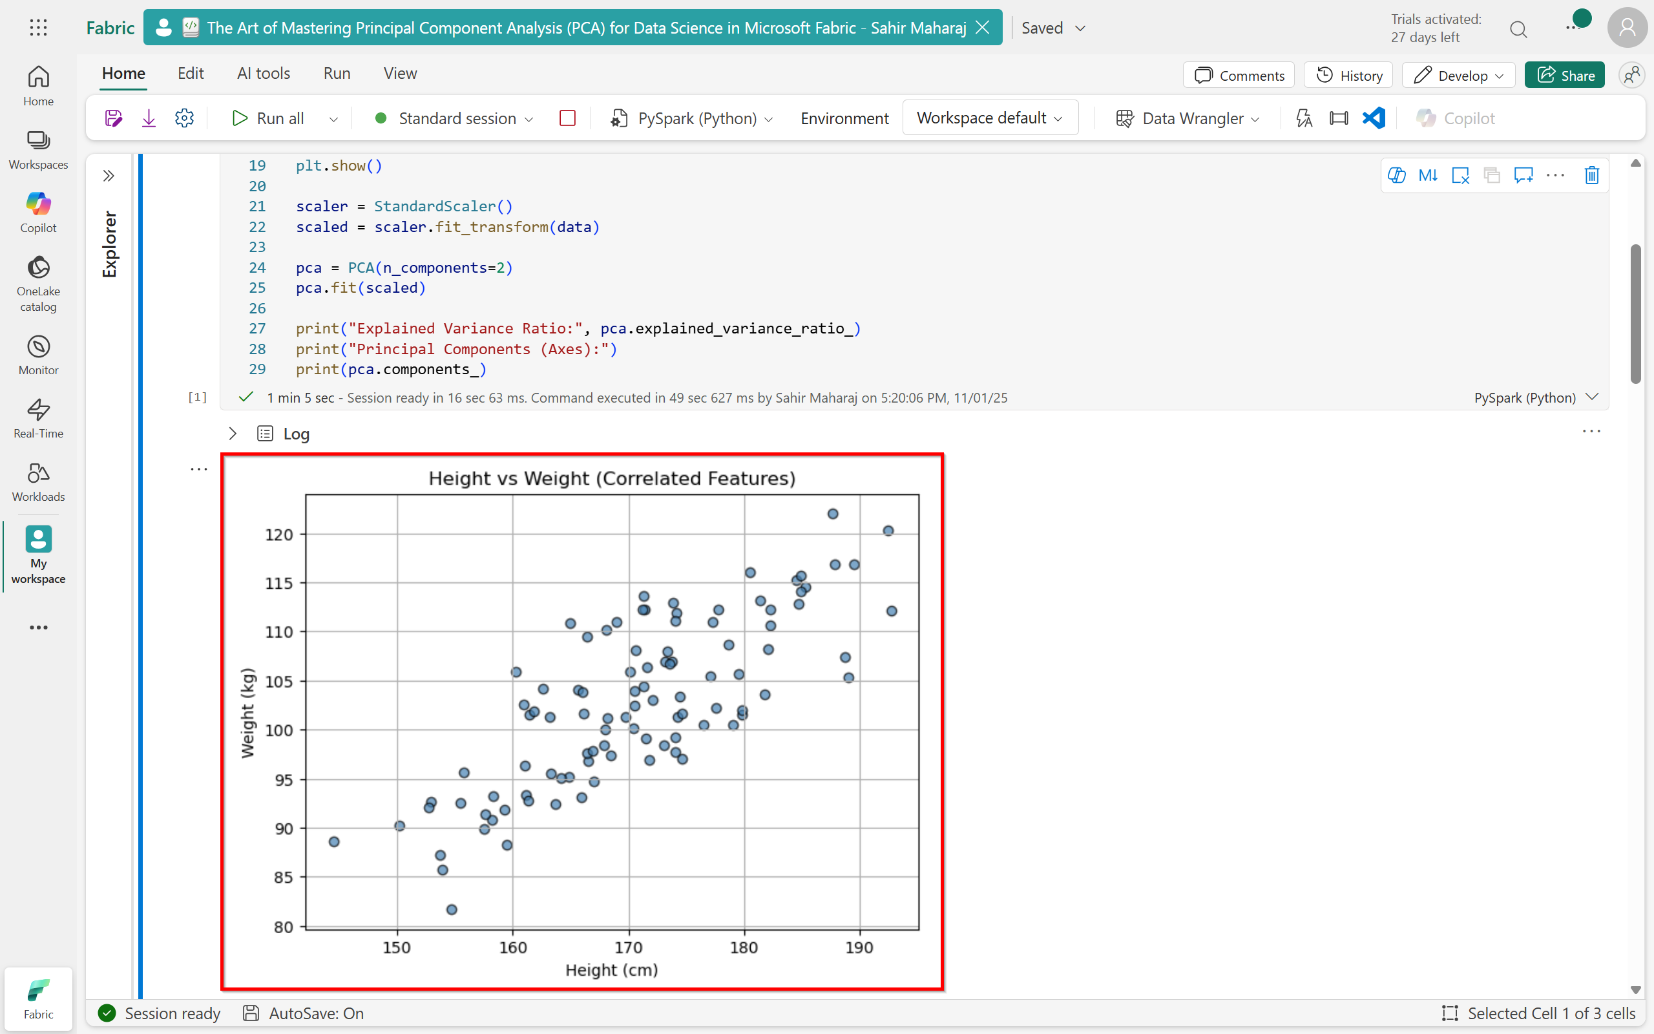Select My workspace in sidebar
The height and width of the screenshot is (1034, 1654).
click(x=38, y=555)
